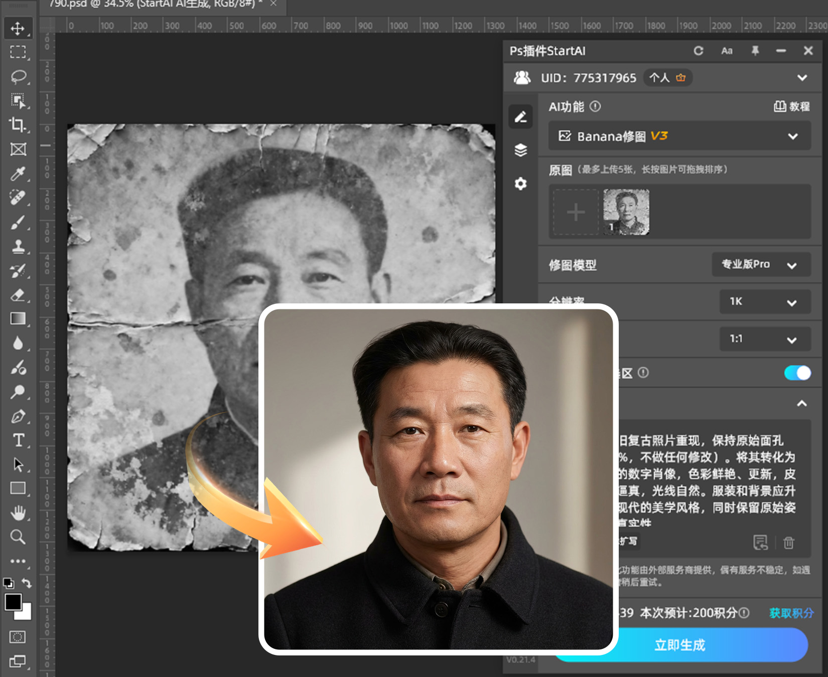Click the 获取积分 link
This screenshot has height=677, width=828.
pyautogui.click(x=791, y=613)
